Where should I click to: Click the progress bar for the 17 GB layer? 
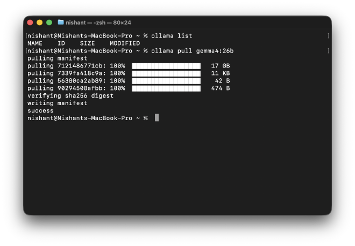pyautogui.click(x=166, y=66)
